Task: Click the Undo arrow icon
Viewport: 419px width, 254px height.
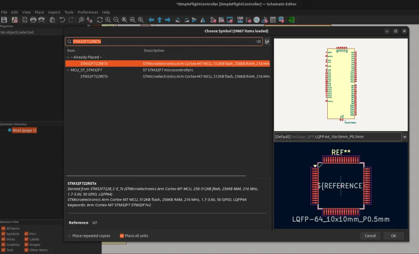Action: point(62,20)
